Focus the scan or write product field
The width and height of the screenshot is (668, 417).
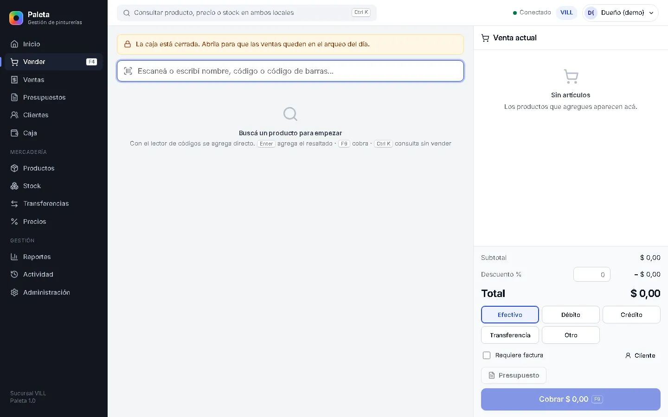coord(290,71)
